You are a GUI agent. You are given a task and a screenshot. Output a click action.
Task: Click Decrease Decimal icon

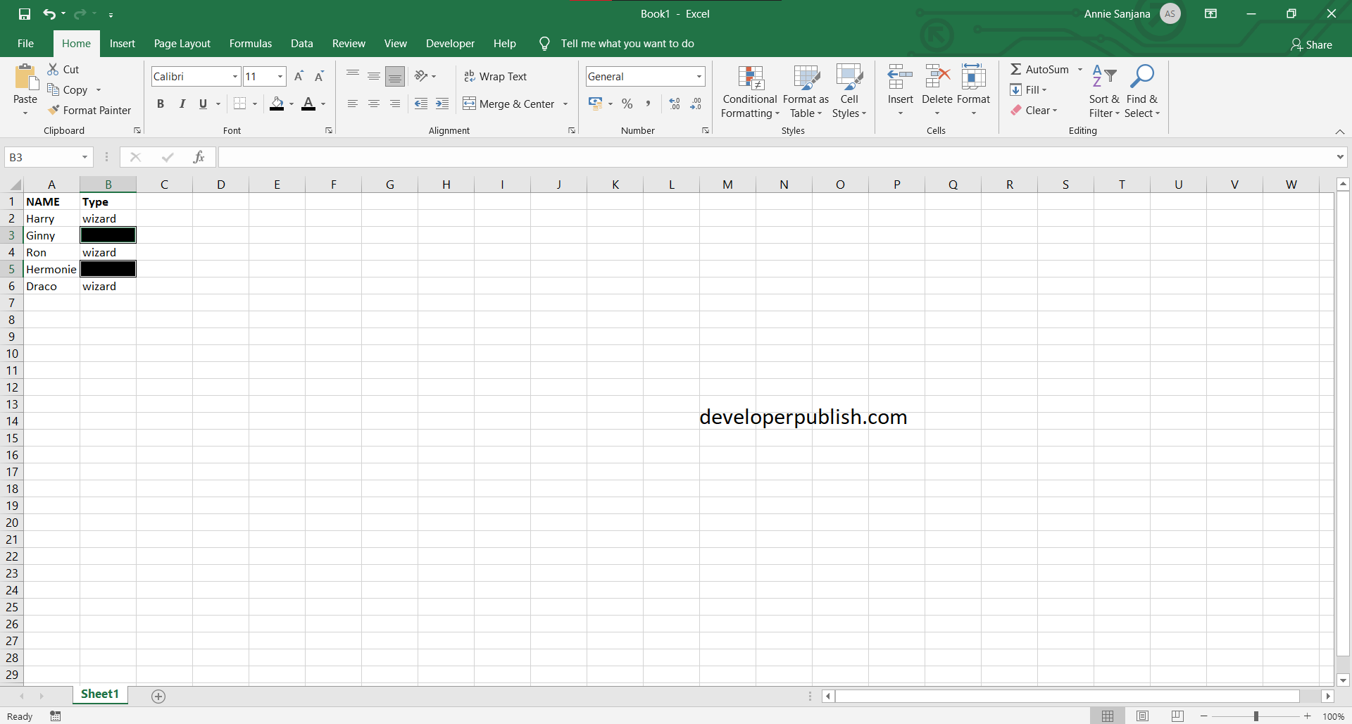[696, 104]
